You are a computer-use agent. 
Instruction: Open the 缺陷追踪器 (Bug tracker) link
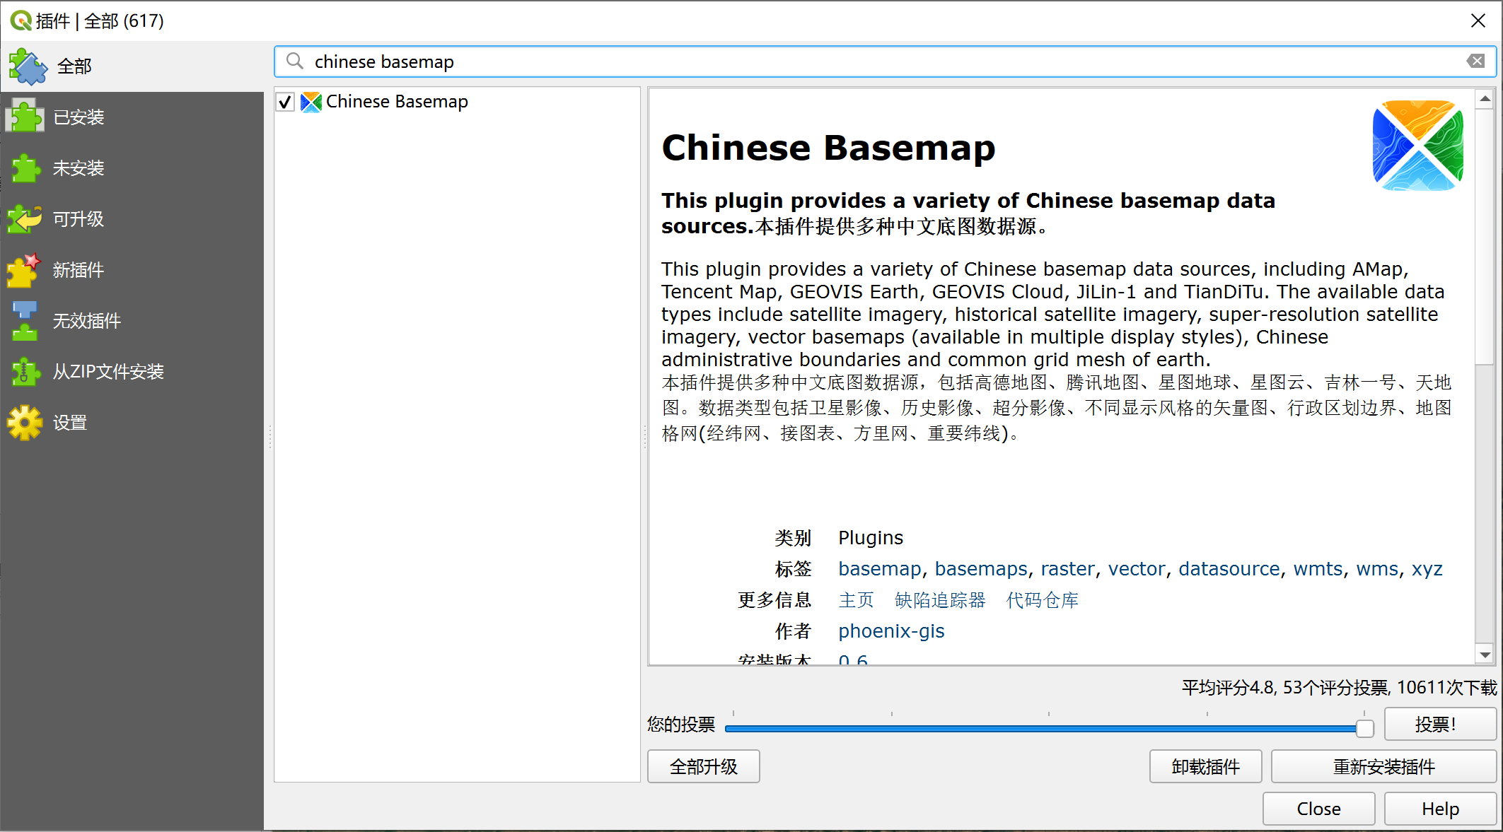(940, 600)
